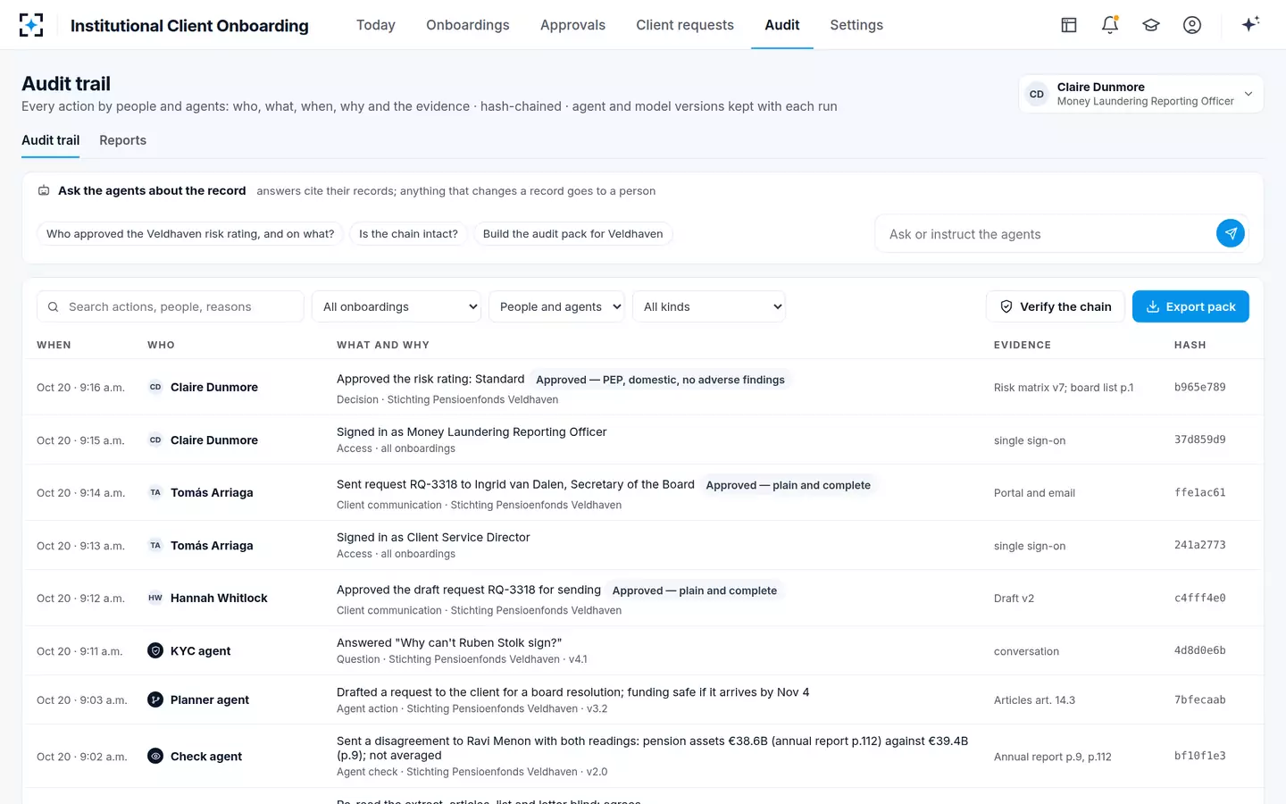Select 'Build the audit pack for Veldhaven' suggestion

click(572, 234)
